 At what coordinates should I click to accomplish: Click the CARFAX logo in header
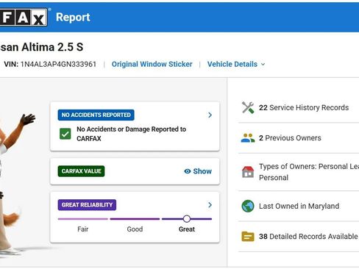[24, 17]
